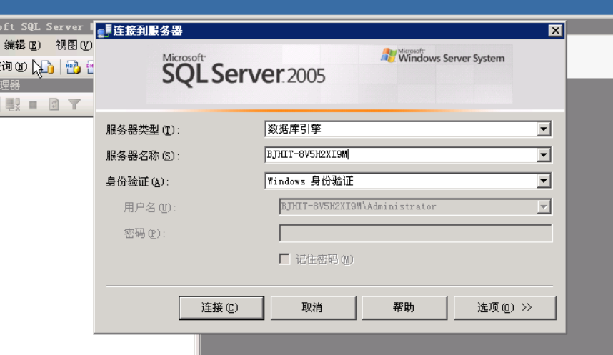Click the 服务器类型(T) label

[143, 130]
